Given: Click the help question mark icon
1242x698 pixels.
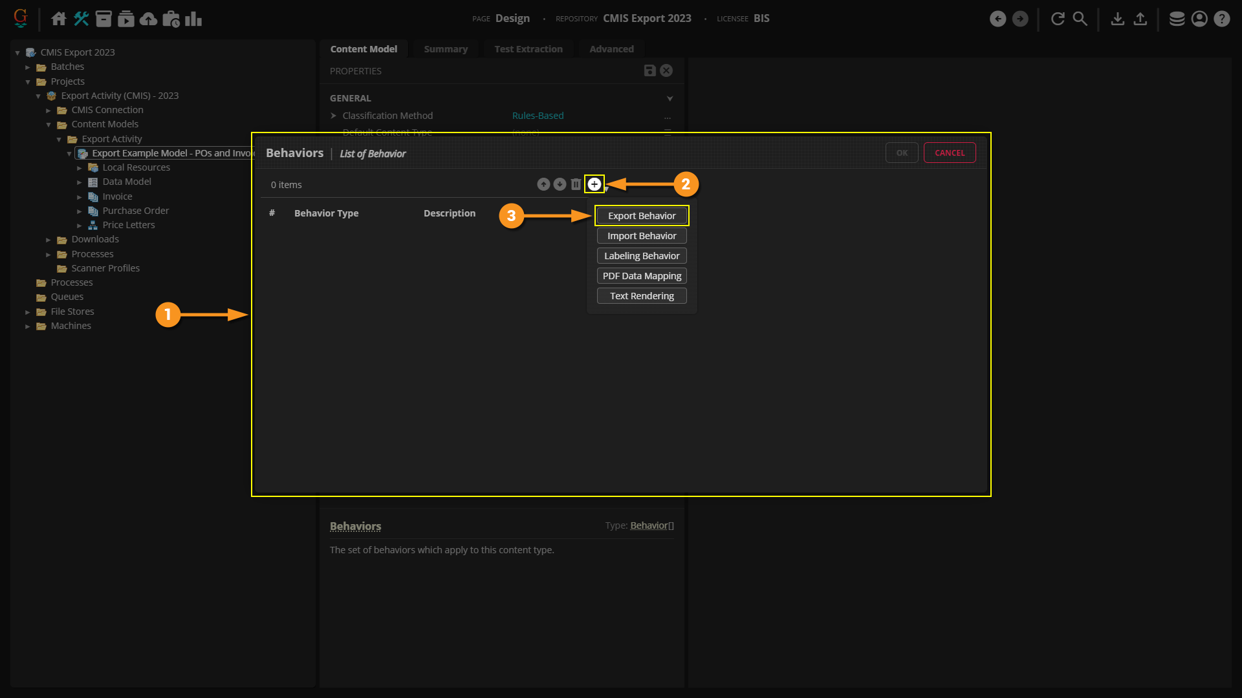Looking at the screenshot, I should pos(1221,19).
